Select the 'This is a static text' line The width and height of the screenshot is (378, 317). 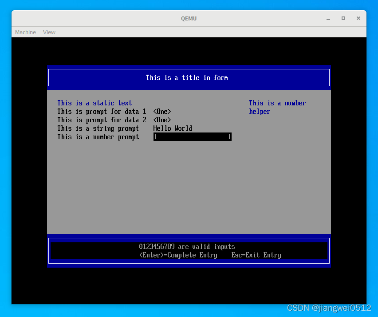point(94,103)
